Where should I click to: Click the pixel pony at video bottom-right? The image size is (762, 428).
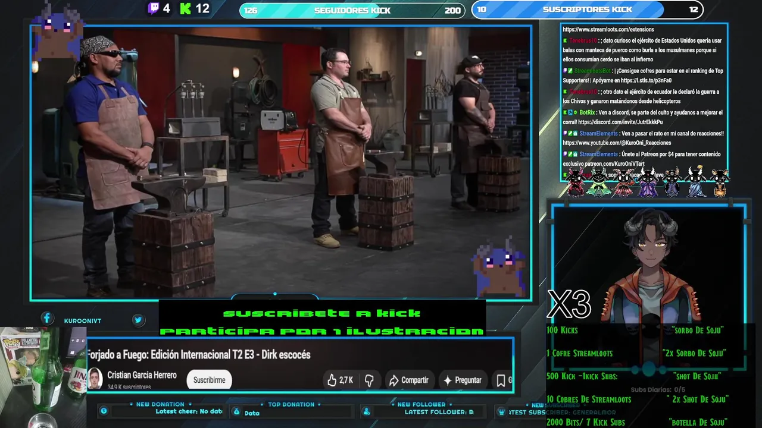(x=500, y=266)
